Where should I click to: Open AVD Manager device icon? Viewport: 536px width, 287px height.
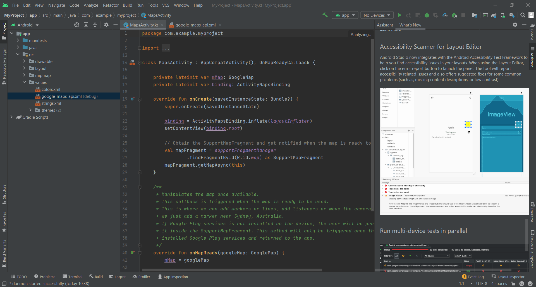point(503,15)
